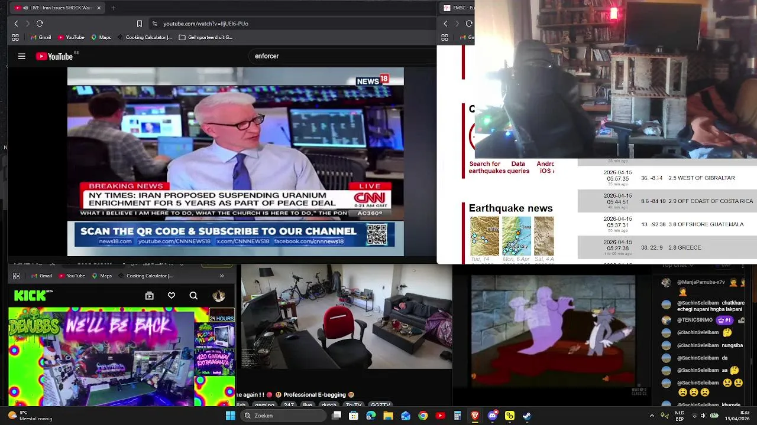Open apps grid in EMSC window bookmarks bar
The image size is (757, 425).
445,37
